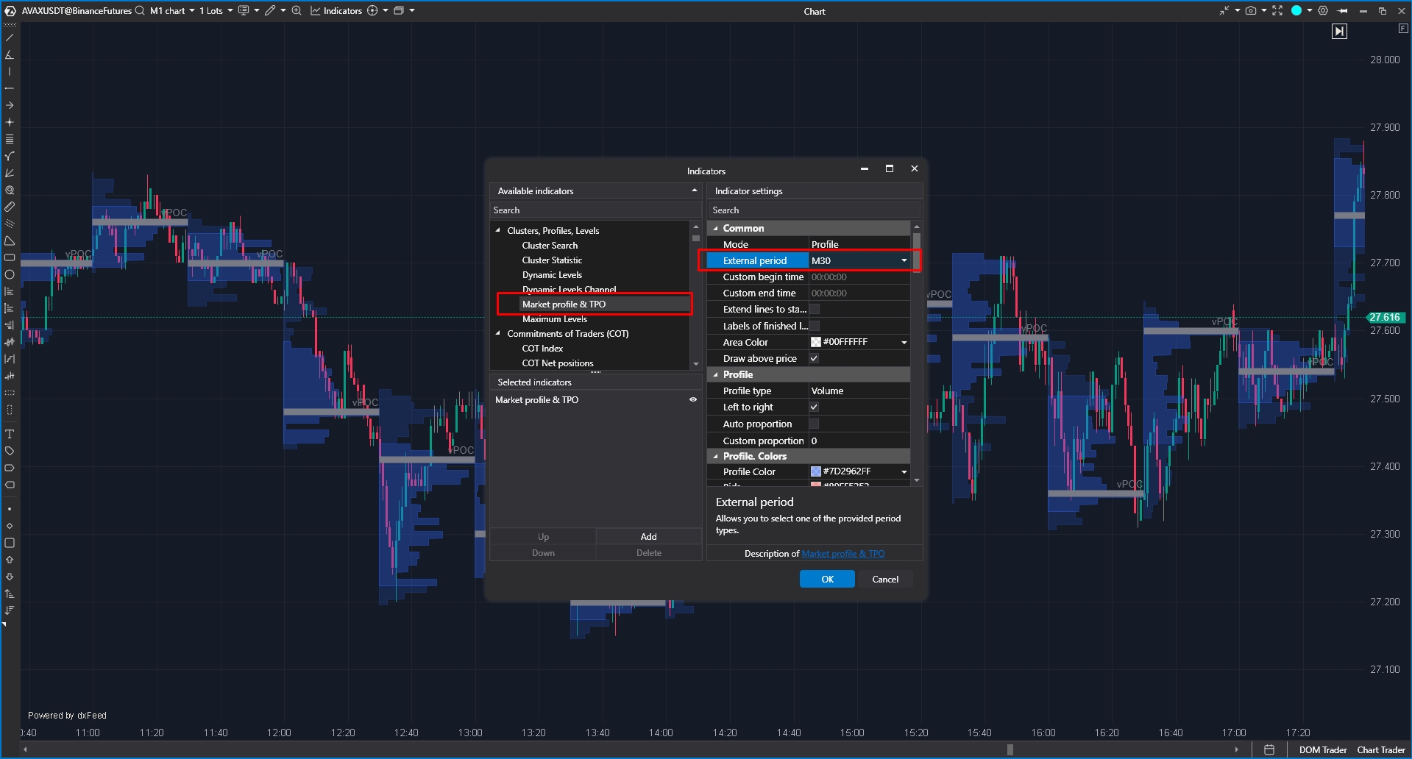Viewport: 1412px width, 759px height.
Task: Enable the Auto proportion checkbox
Action: [814, 424]
